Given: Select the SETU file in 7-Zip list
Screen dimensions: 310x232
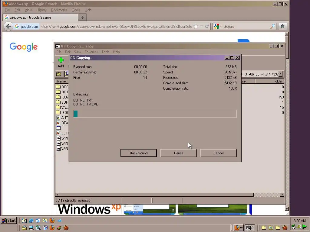Looking at the screenshot, I should coord(62,133).
